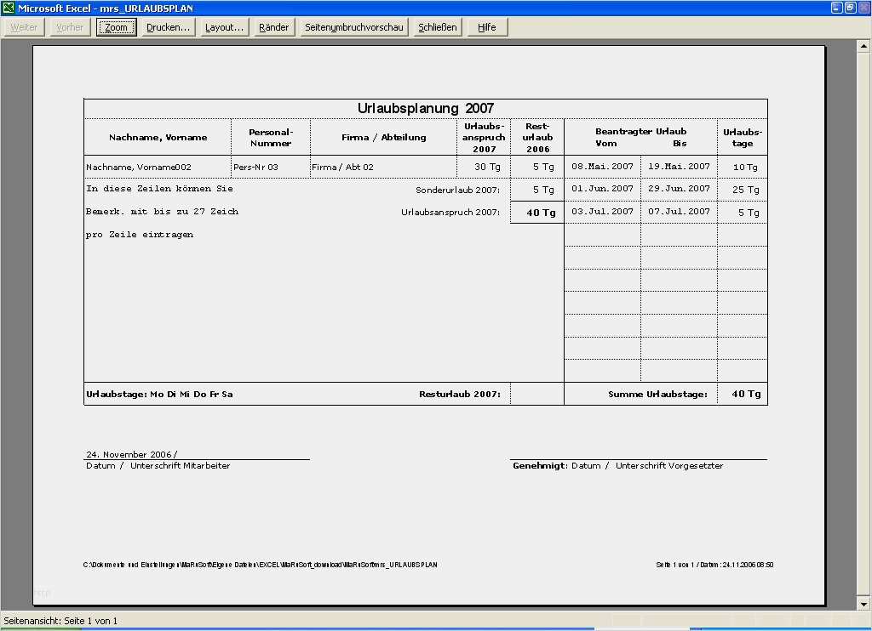Viewport: 872px width, 631px height.
Task: Click the scroll down arrow on the vertical scrollbar
Action: (x=865, y=603)
